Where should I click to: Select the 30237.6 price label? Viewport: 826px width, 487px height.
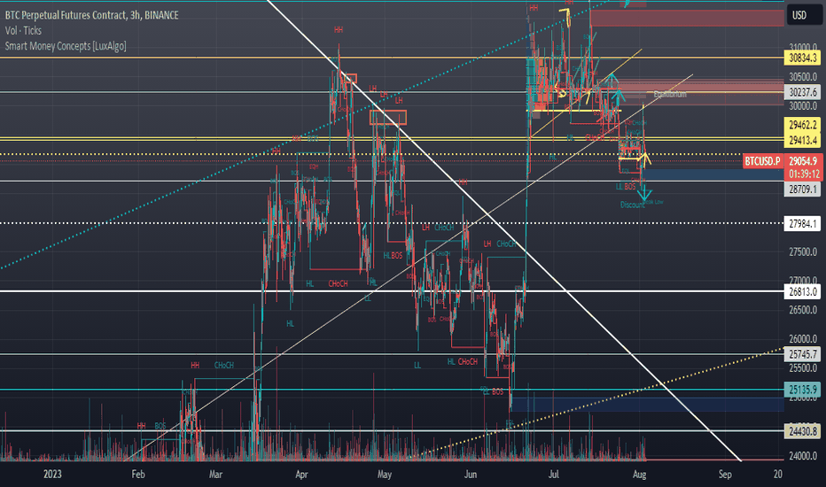(x=803, y=92)
